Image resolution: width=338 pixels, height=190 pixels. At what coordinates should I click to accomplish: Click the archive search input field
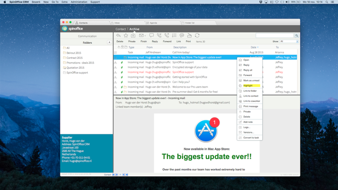[x=275, y=36]
